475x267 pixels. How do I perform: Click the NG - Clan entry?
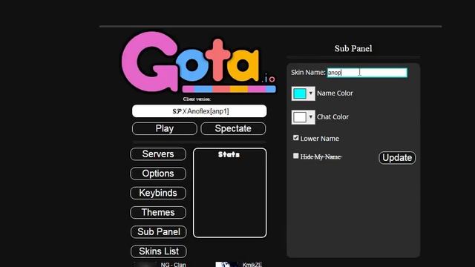[x=173, y=265]
